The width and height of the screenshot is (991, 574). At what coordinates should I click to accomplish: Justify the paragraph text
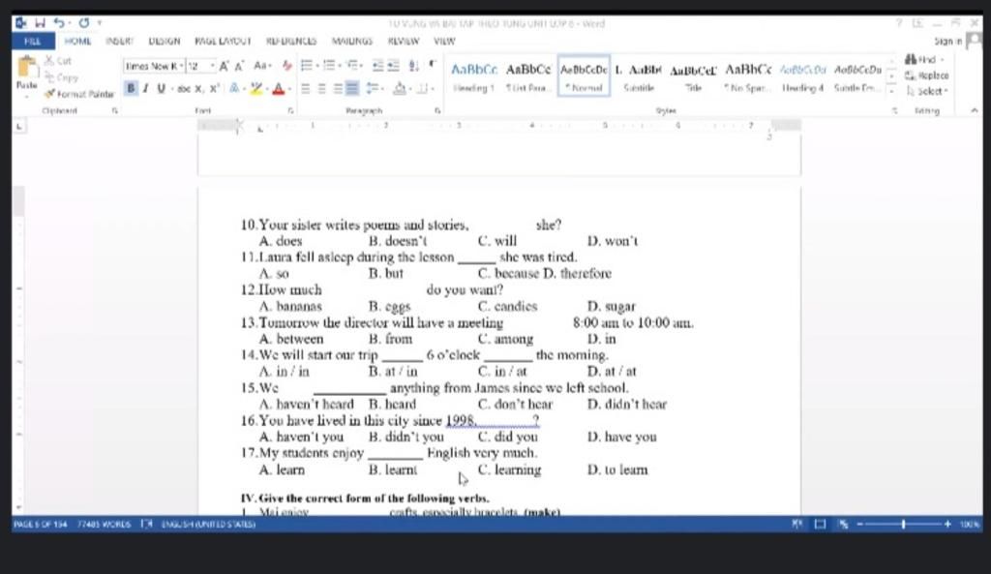point(352,88)
